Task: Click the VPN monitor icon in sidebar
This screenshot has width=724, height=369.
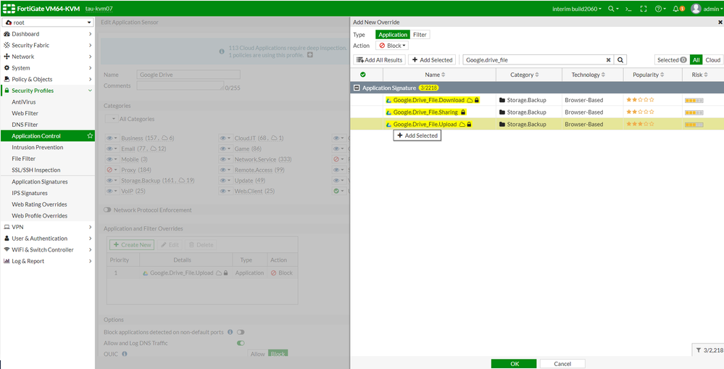Action: coord(7,227)
